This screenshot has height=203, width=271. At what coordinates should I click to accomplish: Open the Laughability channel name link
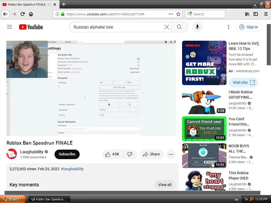32,152
